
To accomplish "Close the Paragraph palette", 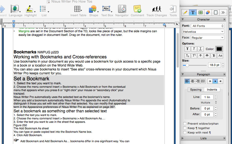I will pyautogui.click(x=224, y=74).
